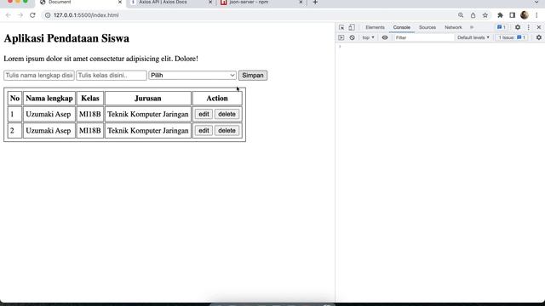Switch to the Network tab
Image resolution: width=545 pixels, height=306 pixels.
click(453, 27)
